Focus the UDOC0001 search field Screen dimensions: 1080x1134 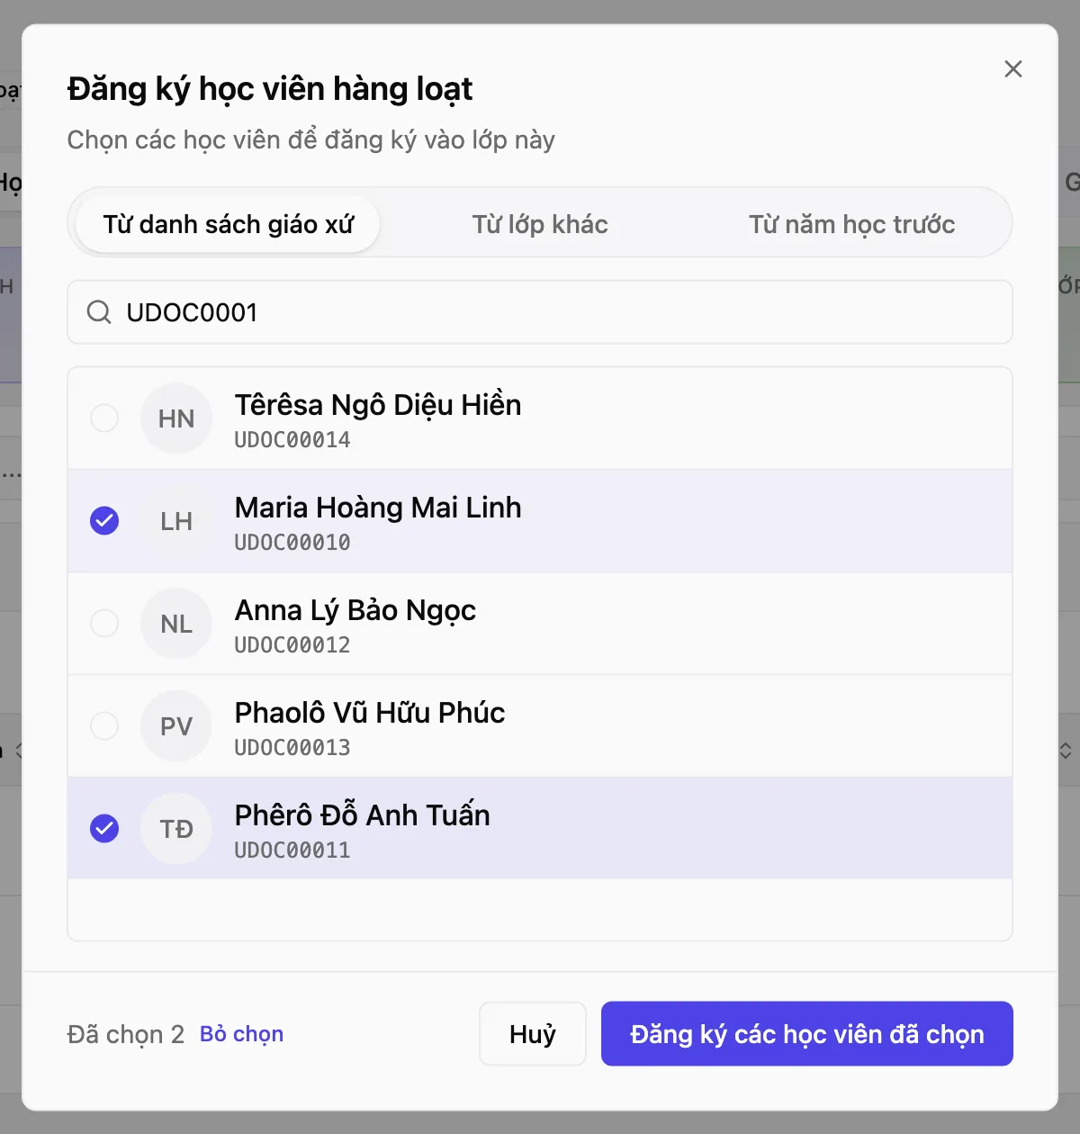coord(540,312)
